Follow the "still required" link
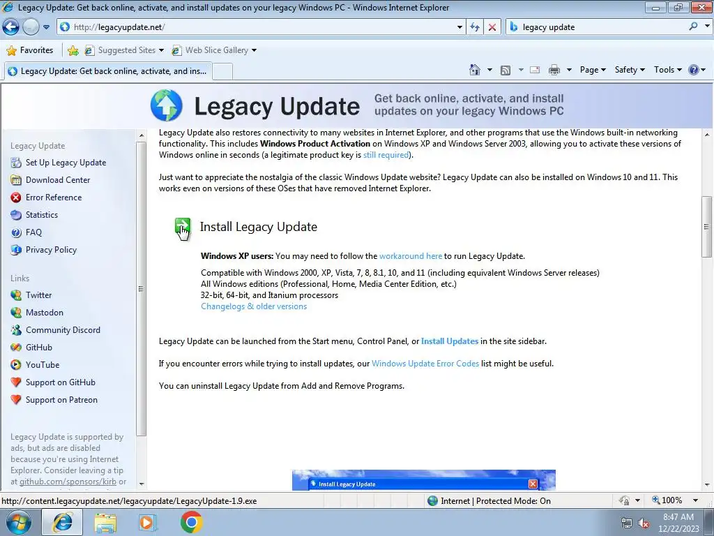Screen dimensions: 714x536 click(x=386, y=155)
